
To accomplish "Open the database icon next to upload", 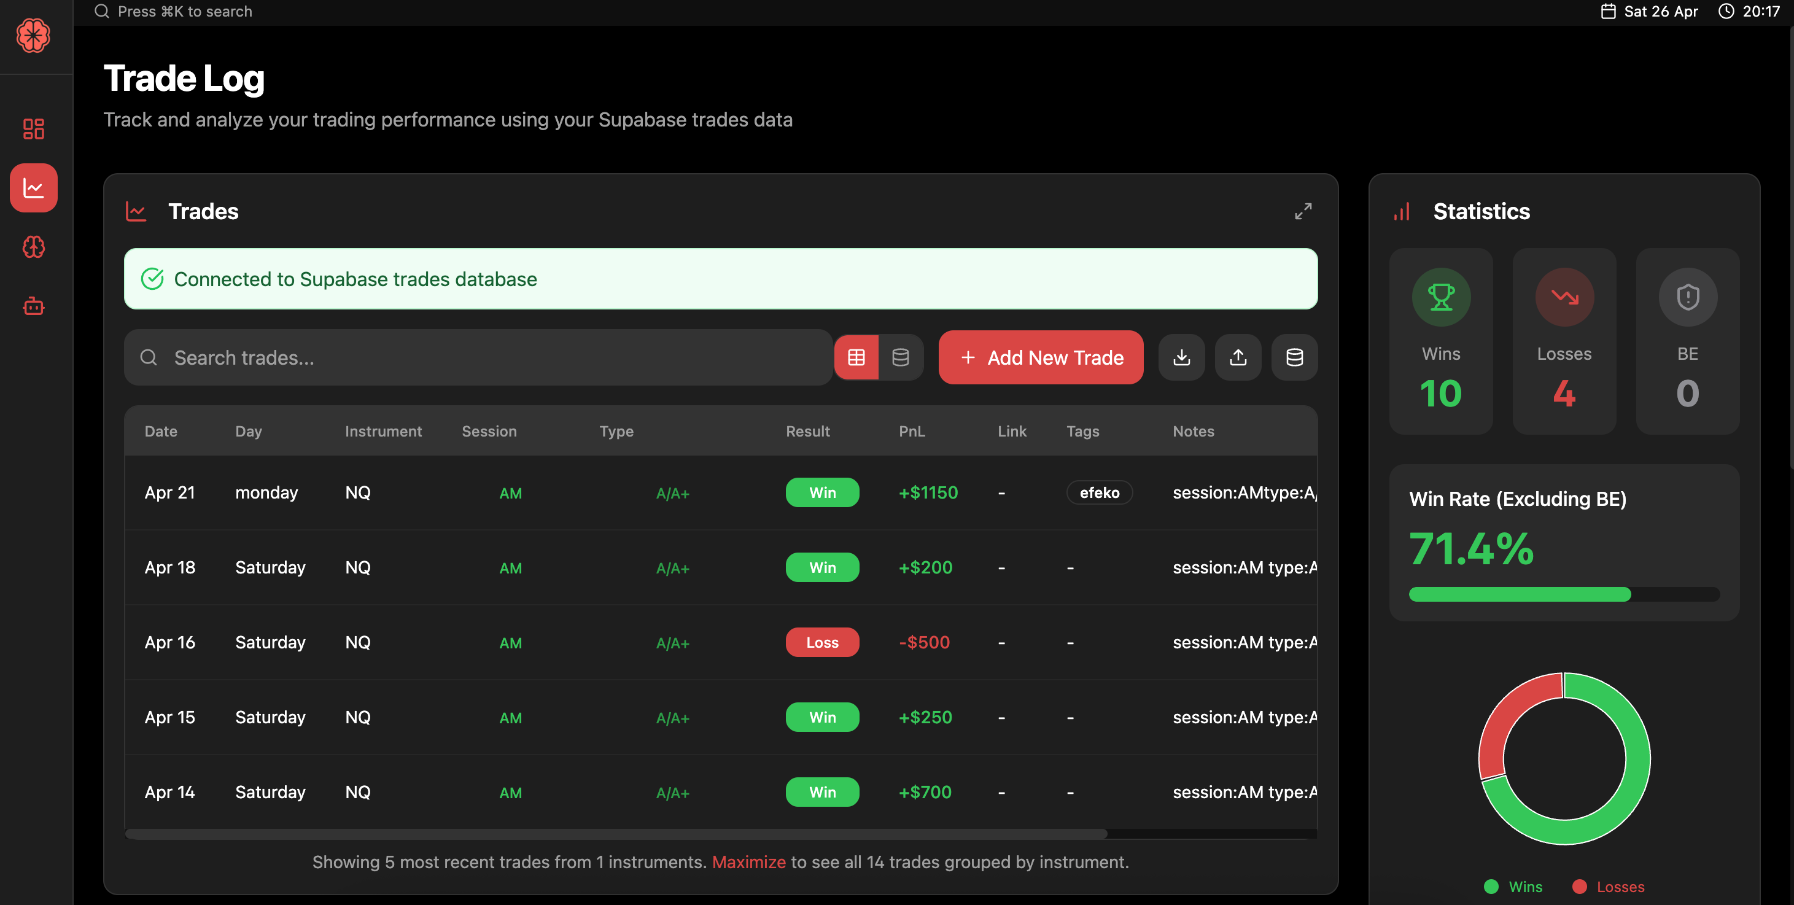I will [x=1294, y=357].
